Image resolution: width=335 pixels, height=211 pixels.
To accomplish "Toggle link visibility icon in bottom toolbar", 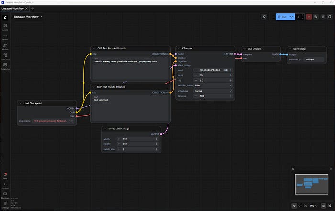I will pyautogui.click(x=330, y=206).
